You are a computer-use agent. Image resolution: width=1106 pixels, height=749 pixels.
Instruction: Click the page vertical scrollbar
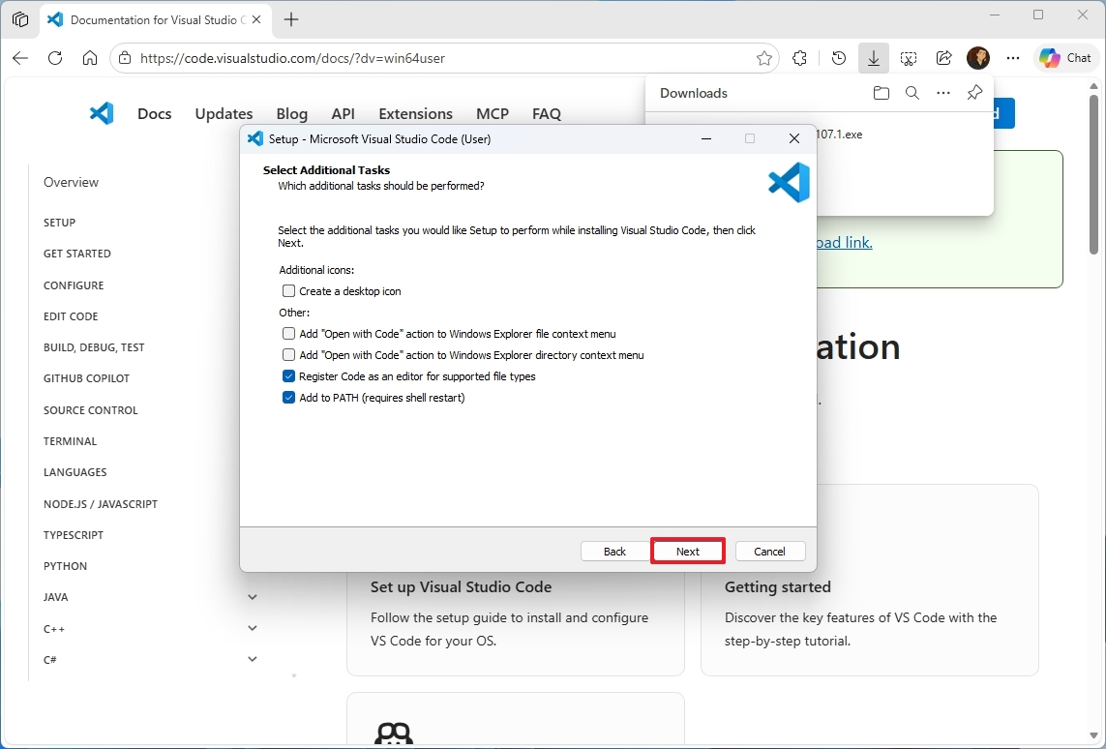pyautogui.click(x=1093, y=173)
